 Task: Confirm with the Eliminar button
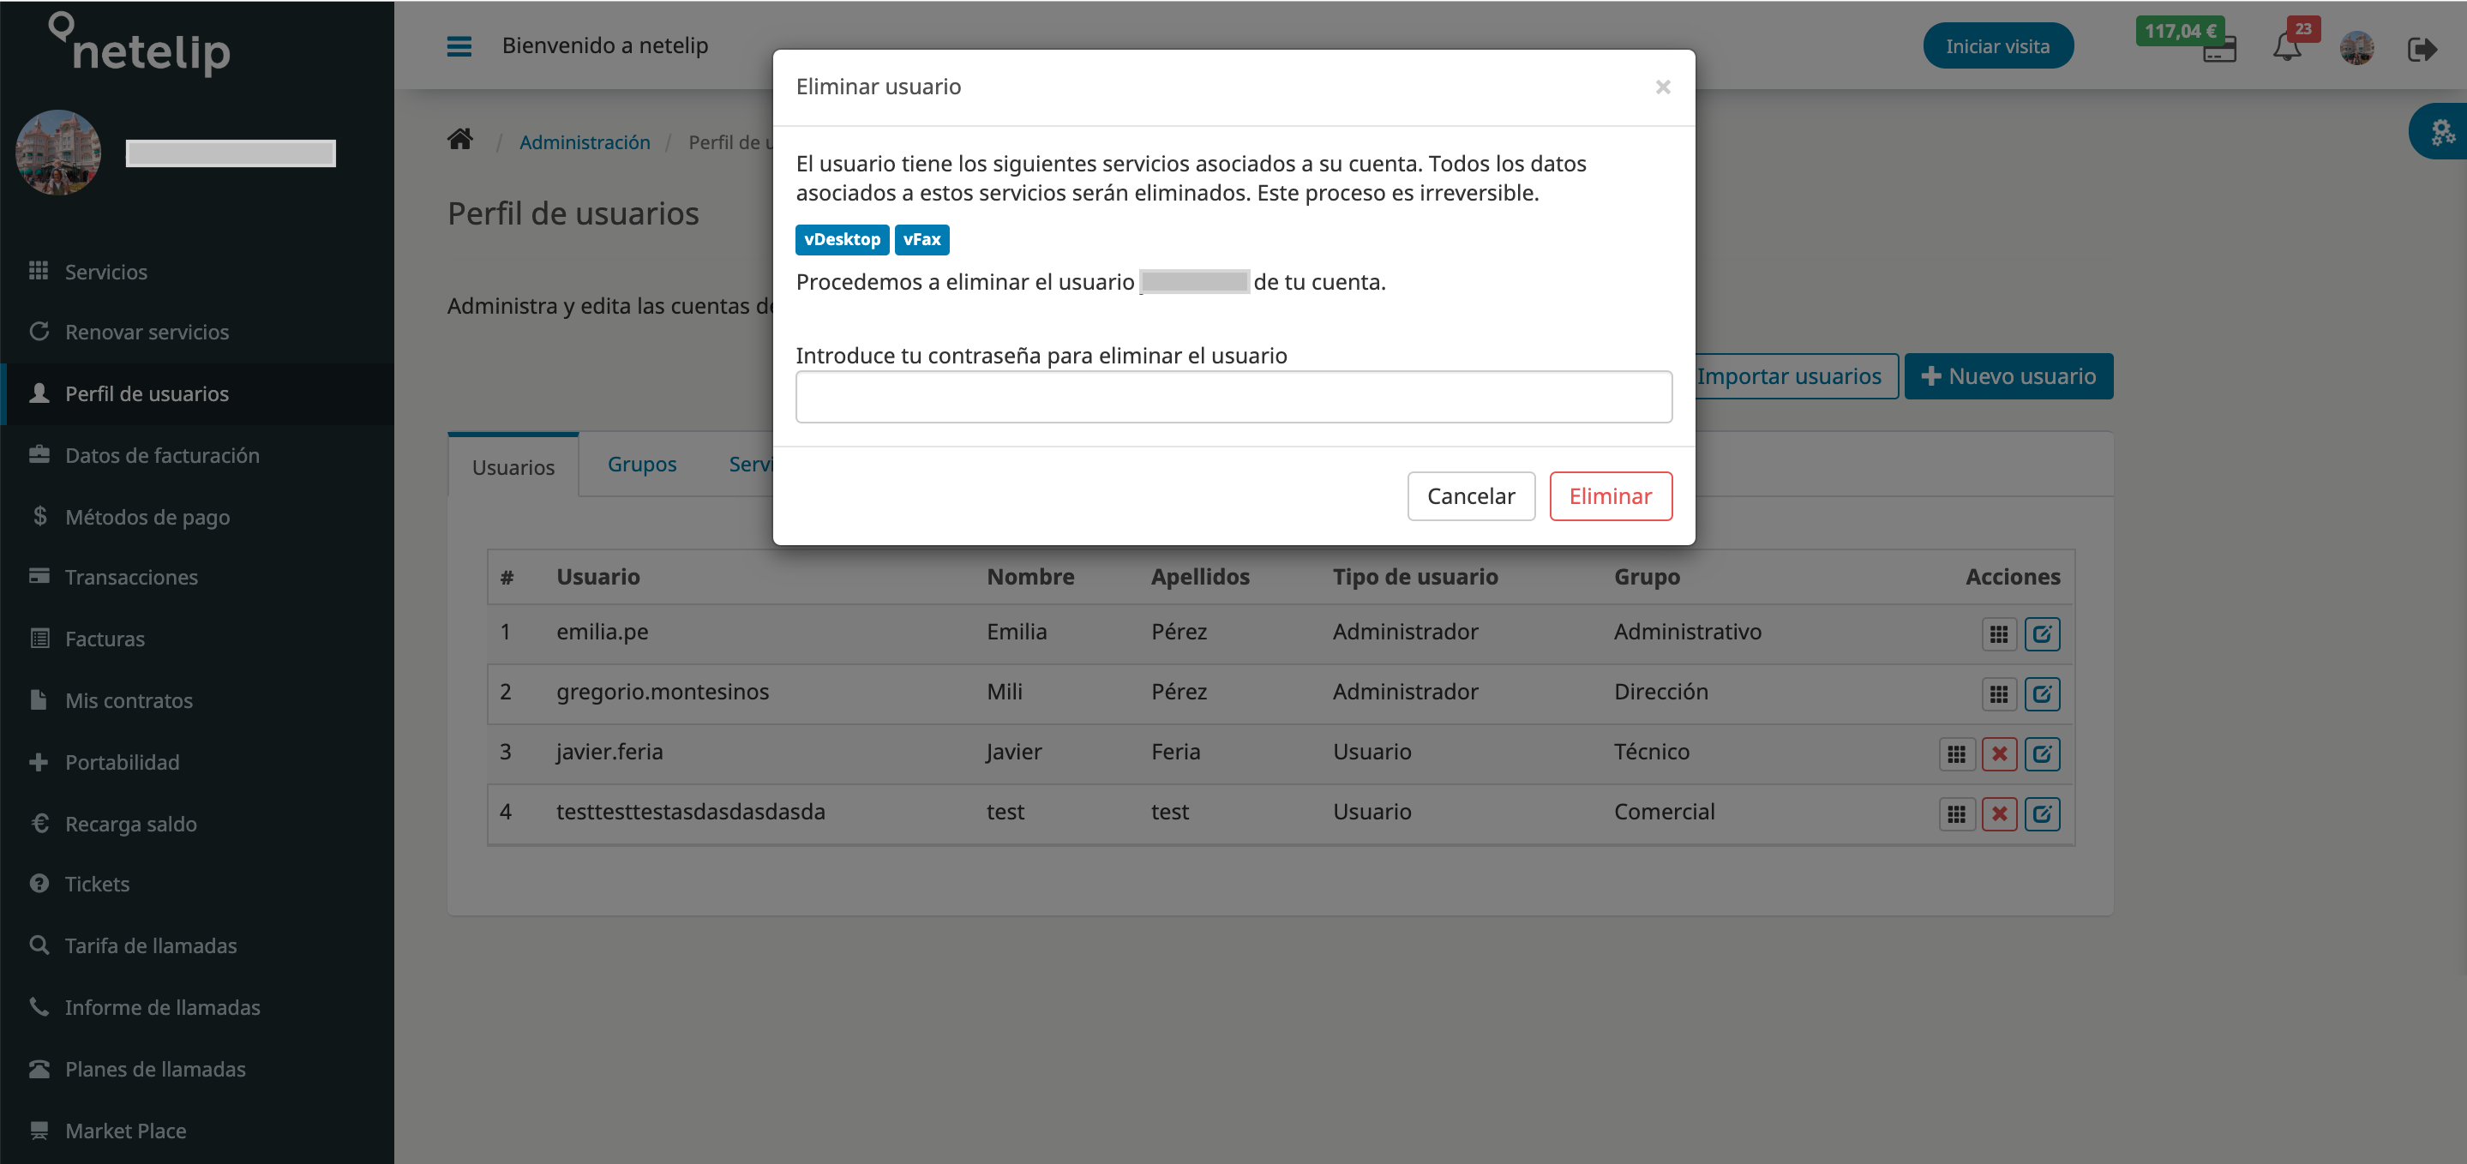pos(1610,496)
